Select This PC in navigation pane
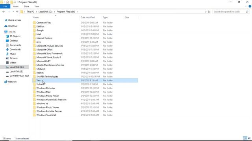The width and height of the screenshot is (252, 141). point(12,32)
